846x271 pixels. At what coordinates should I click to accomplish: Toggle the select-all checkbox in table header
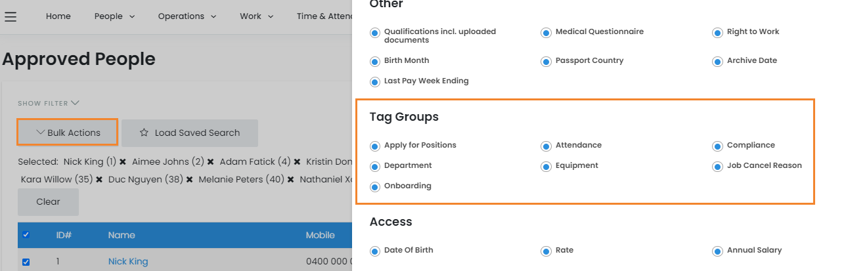click(x=26, y=235)
